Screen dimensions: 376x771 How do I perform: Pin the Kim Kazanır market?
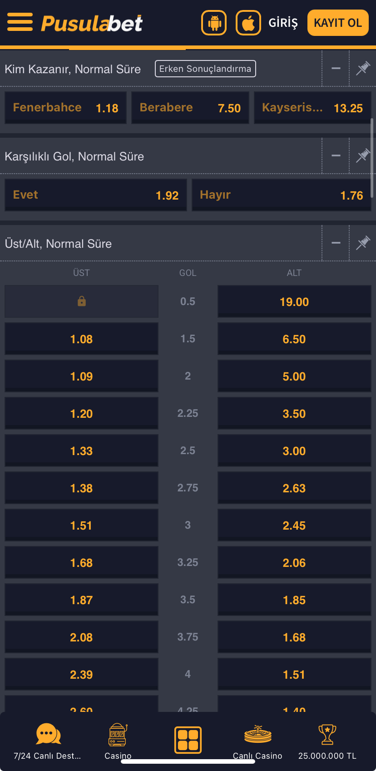[x=363, y=69]
